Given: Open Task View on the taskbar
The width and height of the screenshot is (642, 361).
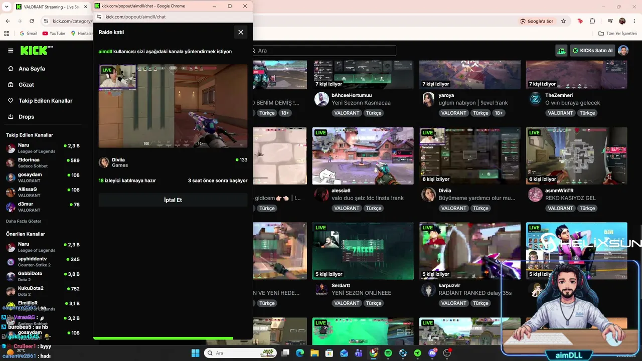Looking at the screenshot, I should pos(285,353).
